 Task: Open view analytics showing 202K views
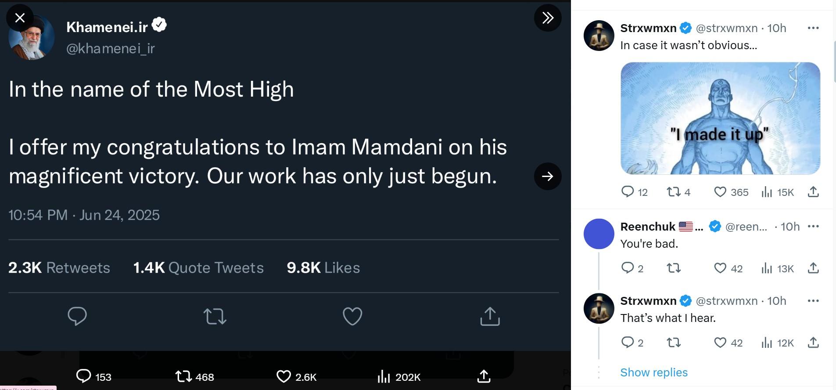[x=399, y=376]
